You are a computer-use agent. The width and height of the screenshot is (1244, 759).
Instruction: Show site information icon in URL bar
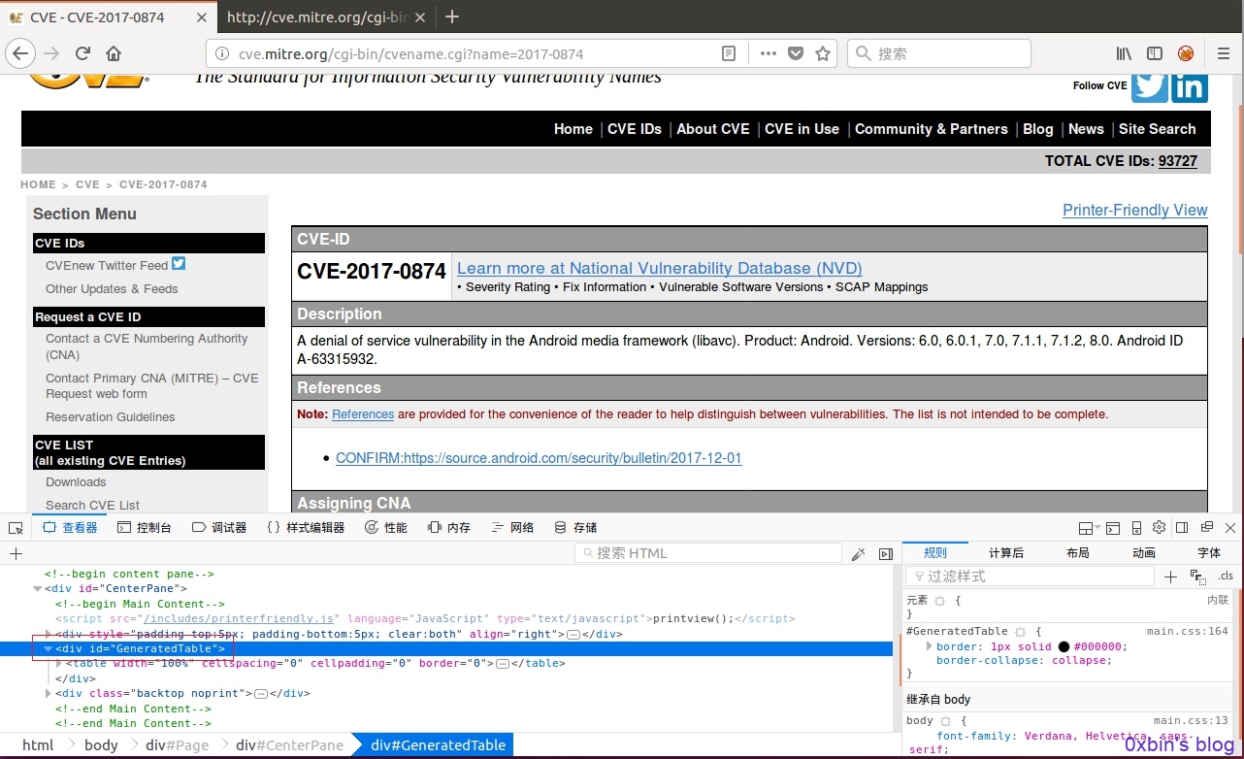tap(222, 54)
